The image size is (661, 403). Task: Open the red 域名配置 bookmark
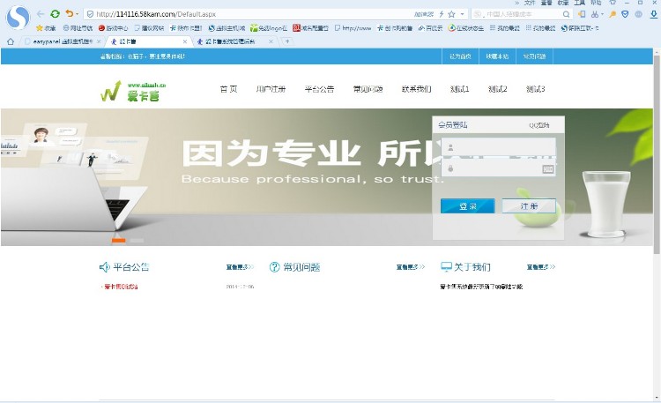(x=311, y=28)
